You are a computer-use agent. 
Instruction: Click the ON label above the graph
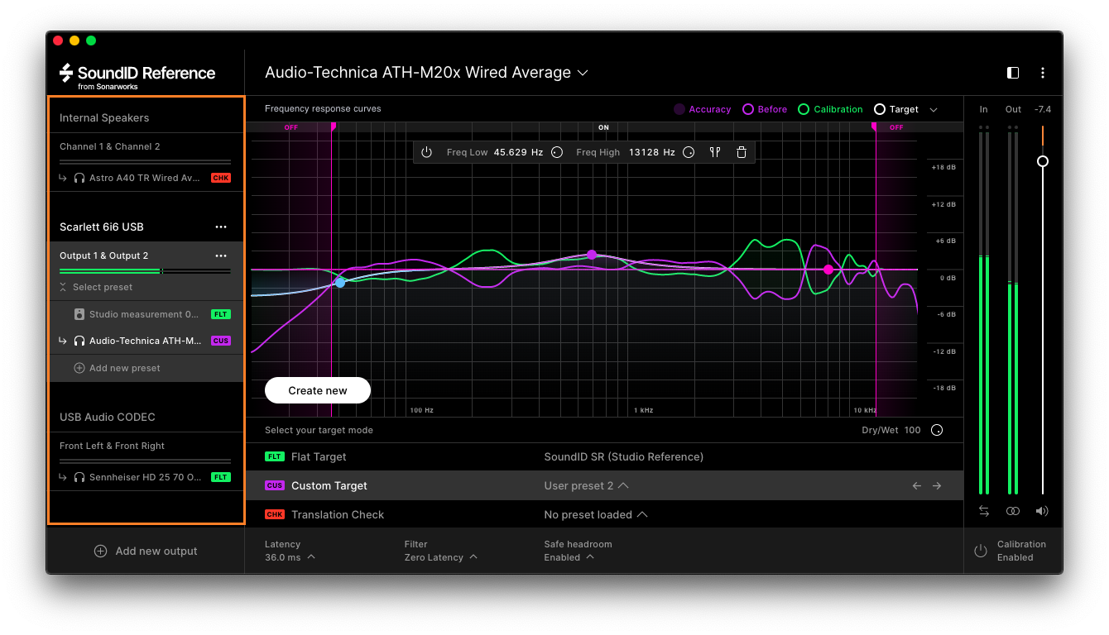(604, 127)
